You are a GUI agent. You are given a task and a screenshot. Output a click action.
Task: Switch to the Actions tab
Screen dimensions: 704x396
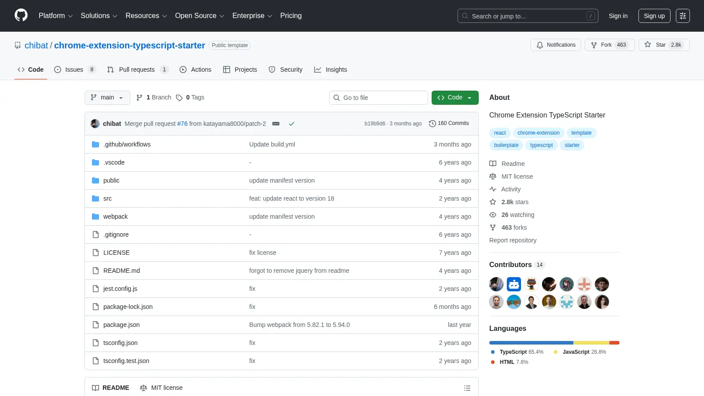pyautogui.click(x=195, y=70)
